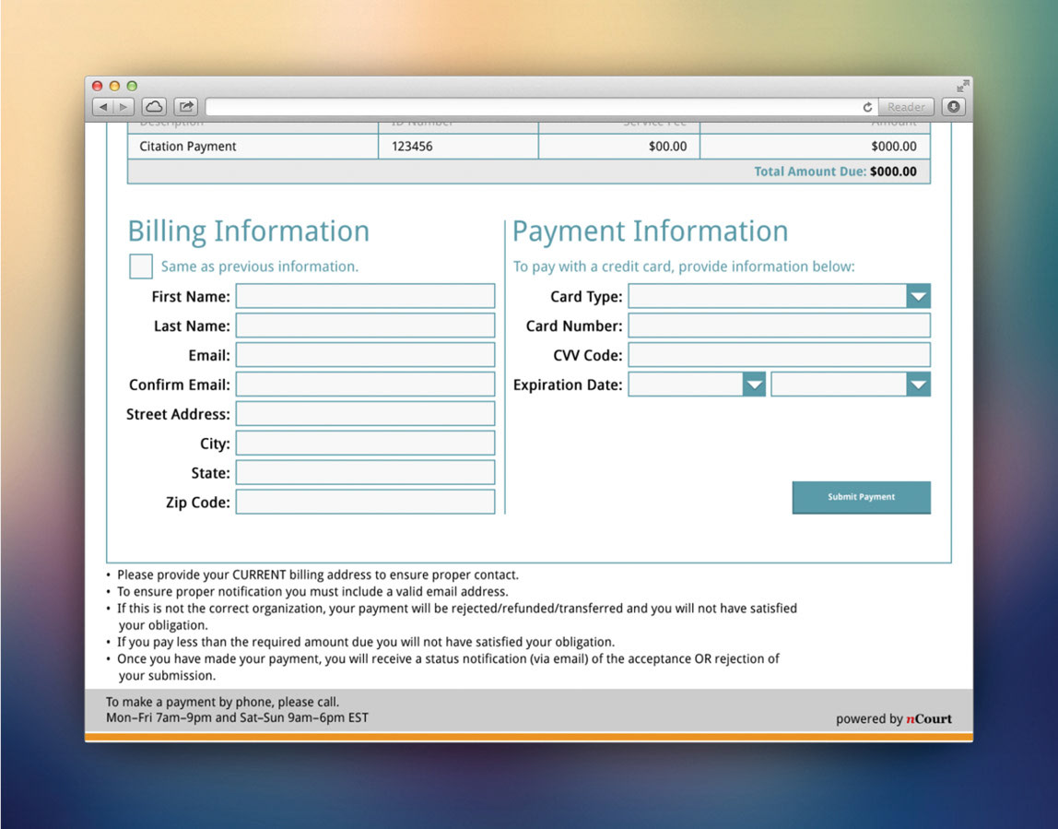Click the nCourt logo link
This screenshot has width=1058, height=829.
click(928, 719)
